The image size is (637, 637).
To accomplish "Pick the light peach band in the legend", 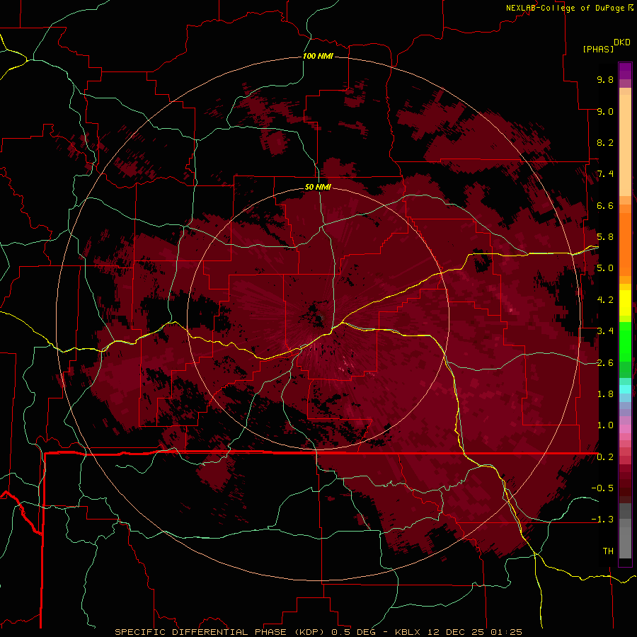I will pyautogui.click(x=625, y=145).
